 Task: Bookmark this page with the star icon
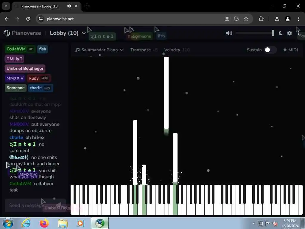tap(246, 19)
